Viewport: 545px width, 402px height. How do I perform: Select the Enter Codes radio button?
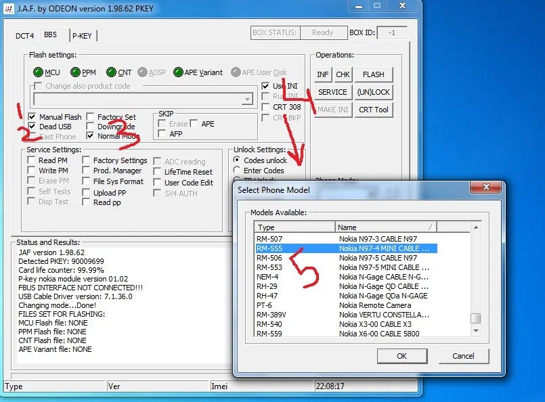(x=237, y=170)
